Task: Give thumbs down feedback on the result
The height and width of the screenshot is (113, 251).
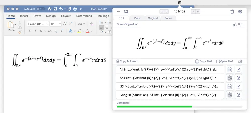Action: coord(240,24)
